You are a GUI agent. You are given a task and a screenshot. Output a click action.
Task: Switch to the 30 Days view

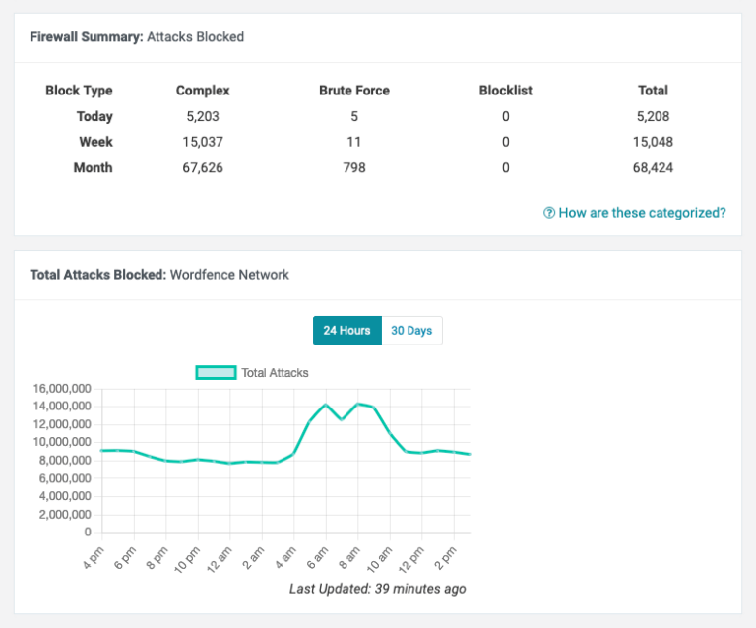click(x=411, y=331)
